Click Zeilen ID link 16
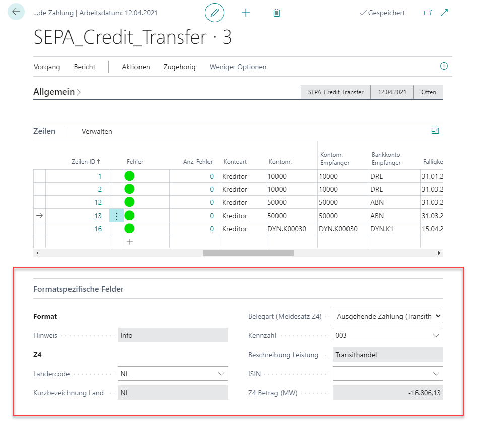Screen dimensions: 486x421 (x=98, y=229)
